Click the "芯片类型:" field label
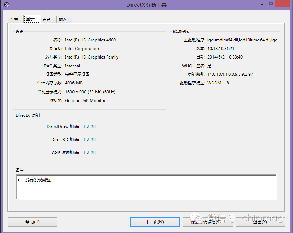293x233 pixels. pos(53,57)
